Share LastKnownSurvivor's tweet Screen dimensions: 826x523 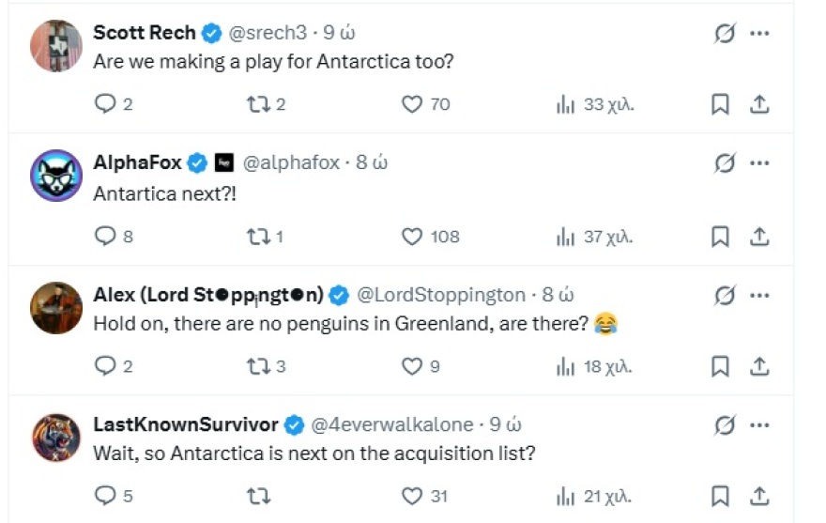[x=759, y=496]
